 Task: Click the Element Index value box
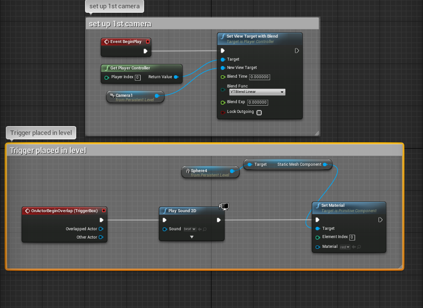coord(352,237)
